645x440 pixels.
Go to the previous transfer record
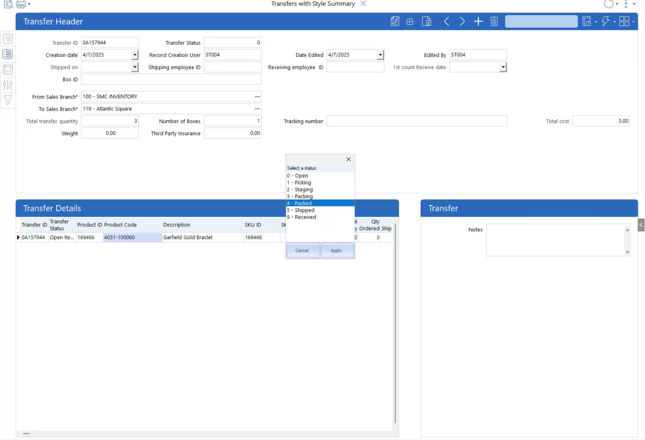446,21
